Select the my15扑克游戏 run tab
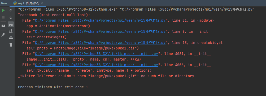Image resolution: width=266 pixels, height=96 pixels. (x=27, y=3)
